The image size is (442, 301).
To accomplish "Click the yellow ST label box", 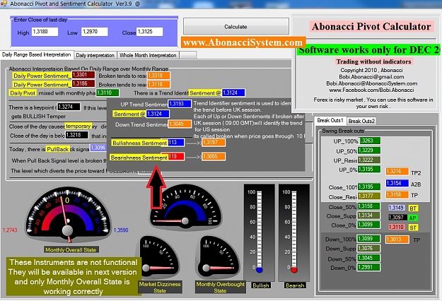I will coord(413,228).
